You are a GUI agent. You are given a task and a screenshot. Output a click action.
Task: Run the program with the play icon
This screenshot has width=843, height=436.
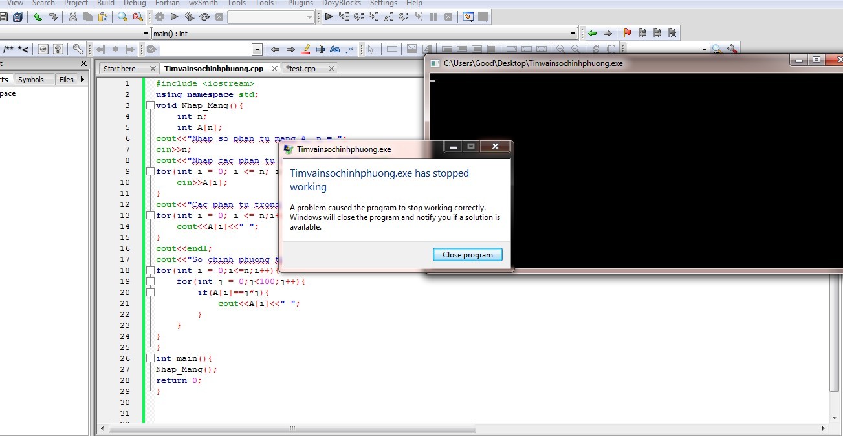[175, 17]
